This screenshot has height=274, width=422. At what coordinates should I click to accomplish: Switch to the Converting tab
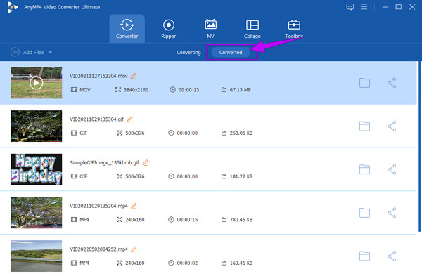tap(188, 52)
